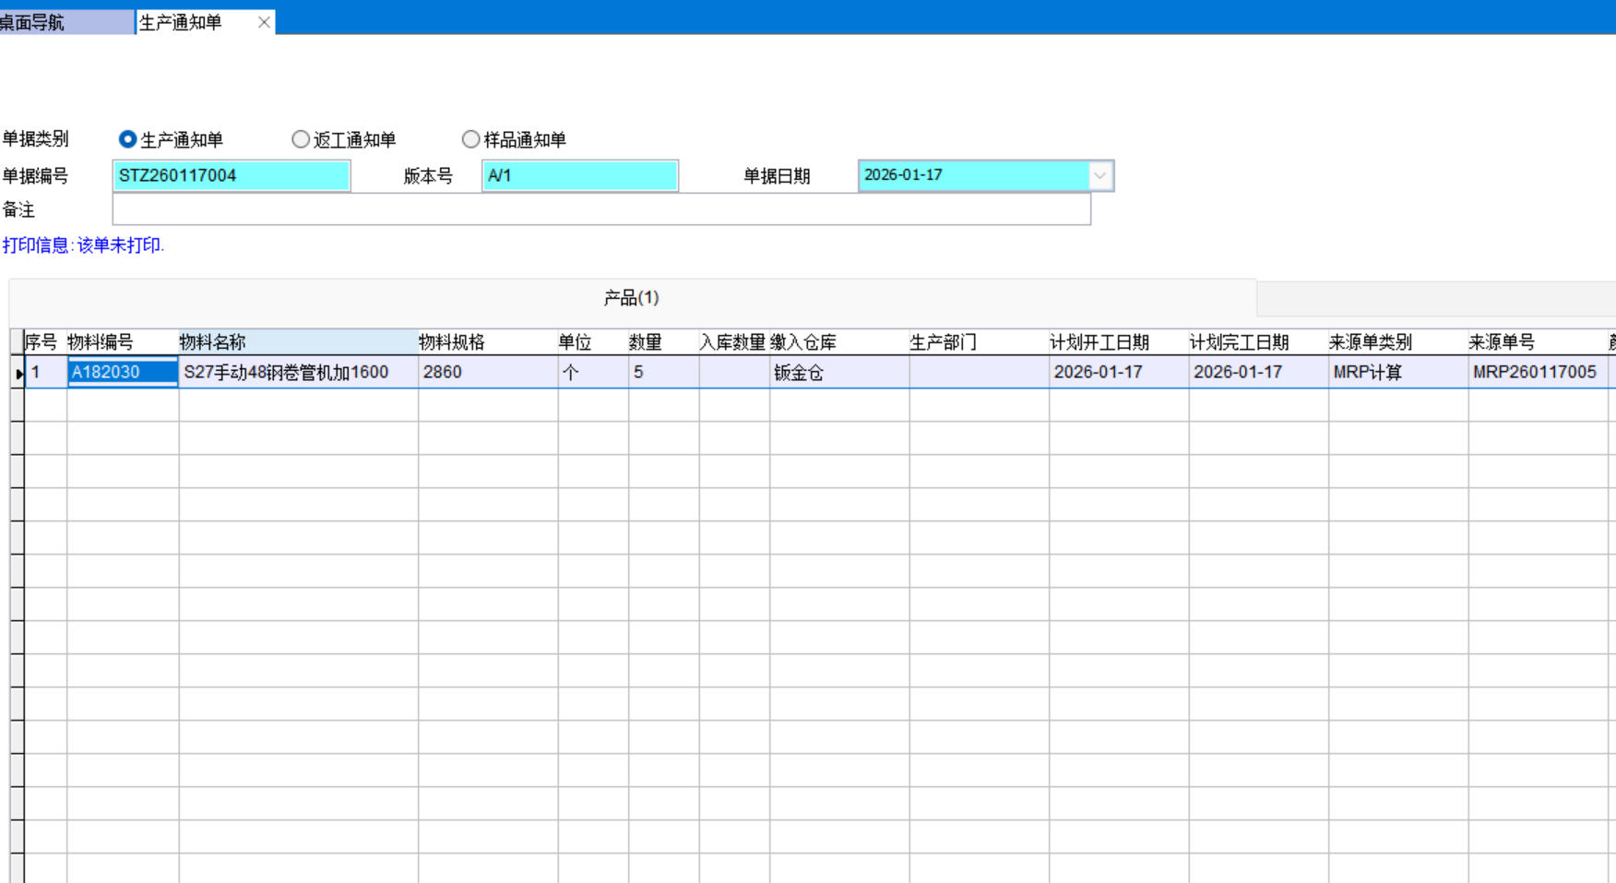Click the 打印信息 status text

83,245
